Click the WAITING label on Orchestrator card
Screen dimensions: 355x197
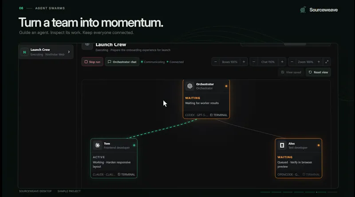click(x=193, y=98)
